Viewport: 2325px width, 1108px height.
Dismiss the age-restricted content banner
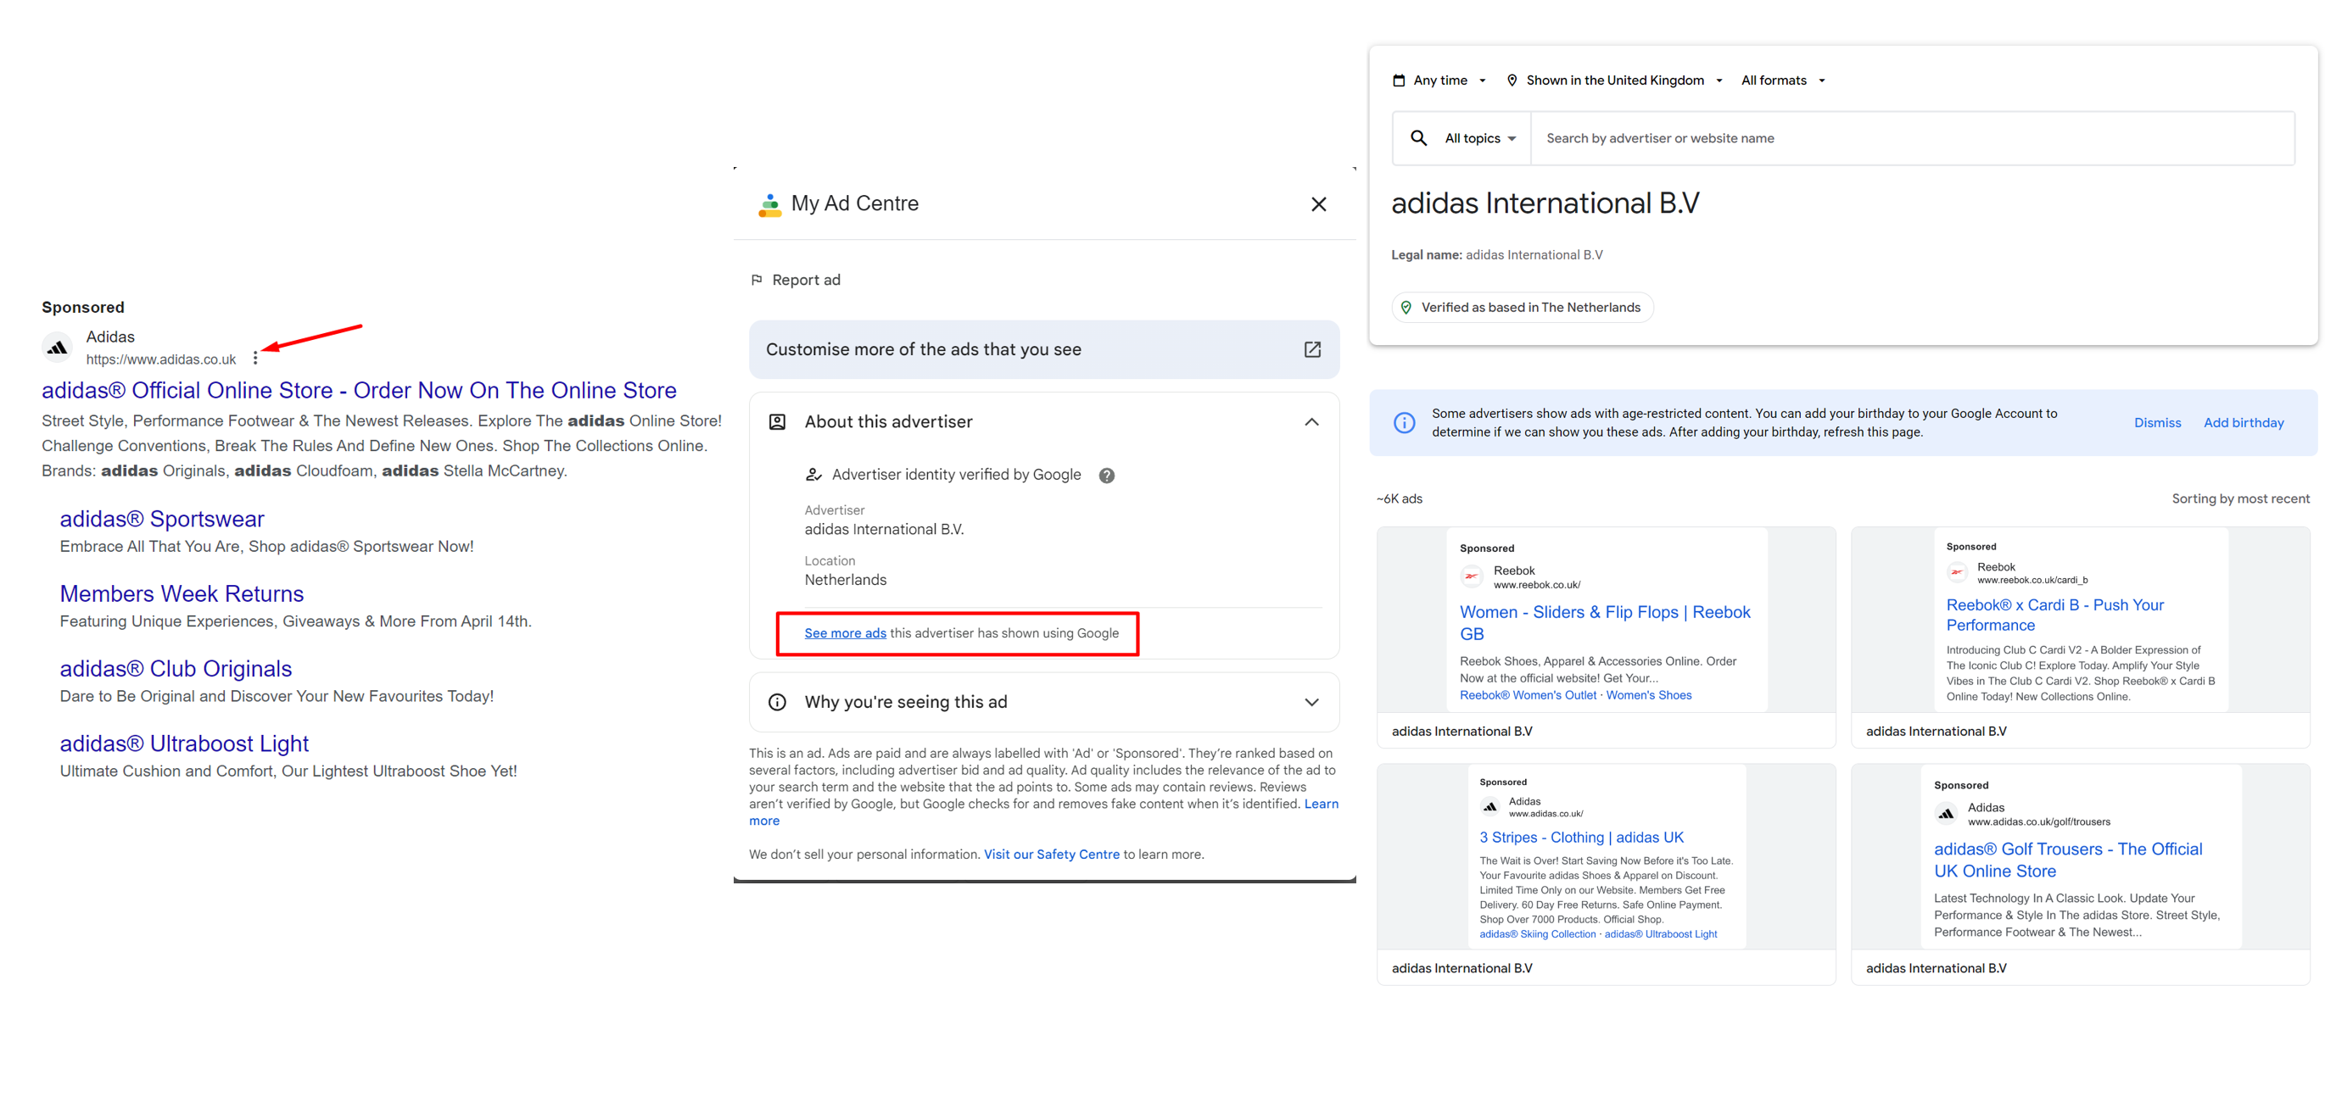pos(2157,422)
